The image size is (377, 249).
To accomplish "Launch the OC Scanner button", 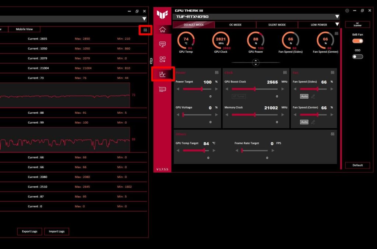I will (x=357, y=25).
